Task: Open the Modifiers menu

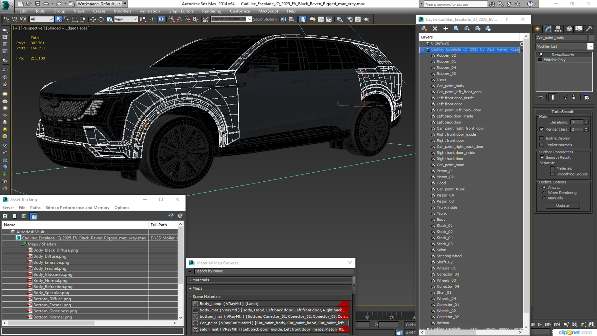Action: [x=123, y=11]
